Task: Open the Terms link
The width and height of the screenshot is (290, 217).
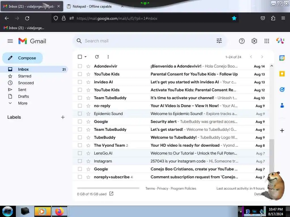Action: (150, 188)
